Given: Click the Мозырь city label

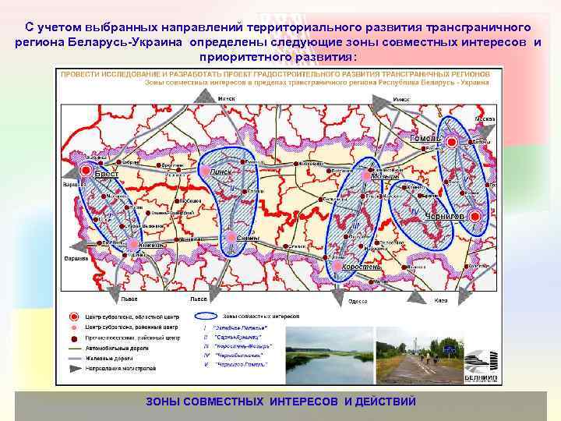Looking at the screenshot, I should [x=386, y=176].
